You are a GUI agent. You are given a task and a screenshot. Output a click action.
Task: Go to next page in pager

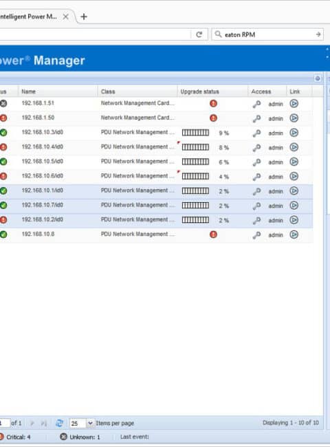32,424
